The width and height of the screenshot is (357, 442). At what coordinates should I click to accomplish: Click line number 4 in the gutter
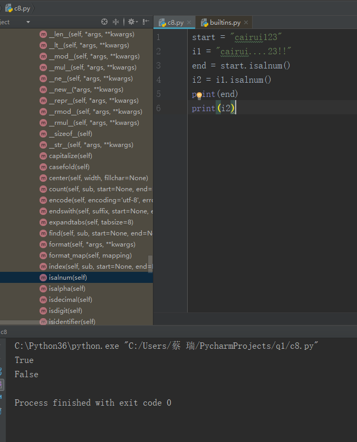(x=159, y=80)
